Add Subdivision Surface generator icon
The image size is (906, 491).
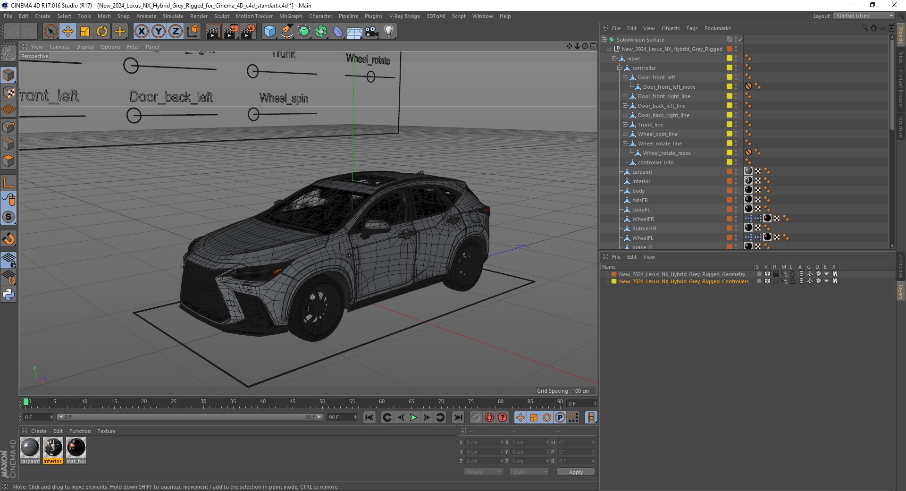304,32
